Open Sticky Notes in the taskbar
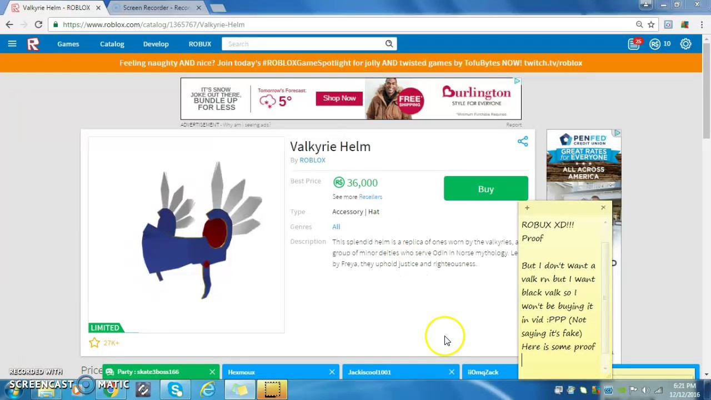 click(x=240, y=391)
